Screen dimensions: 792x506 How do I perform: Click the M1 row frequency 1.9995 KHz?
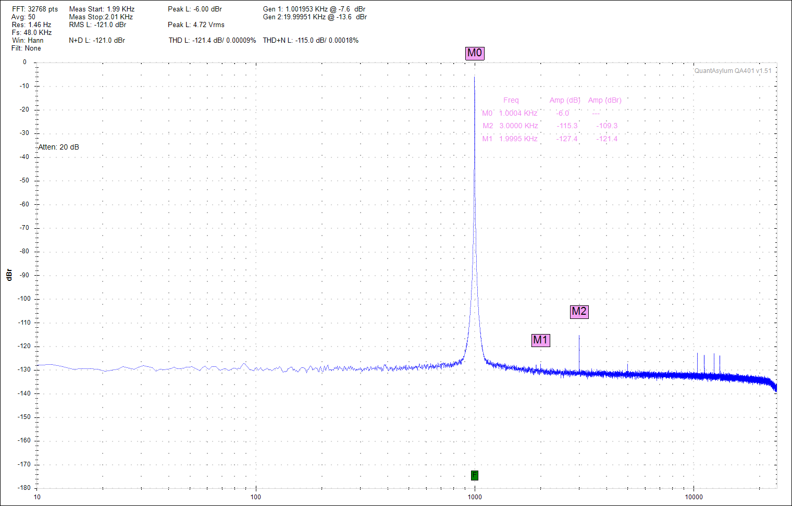tap(518, 139)
